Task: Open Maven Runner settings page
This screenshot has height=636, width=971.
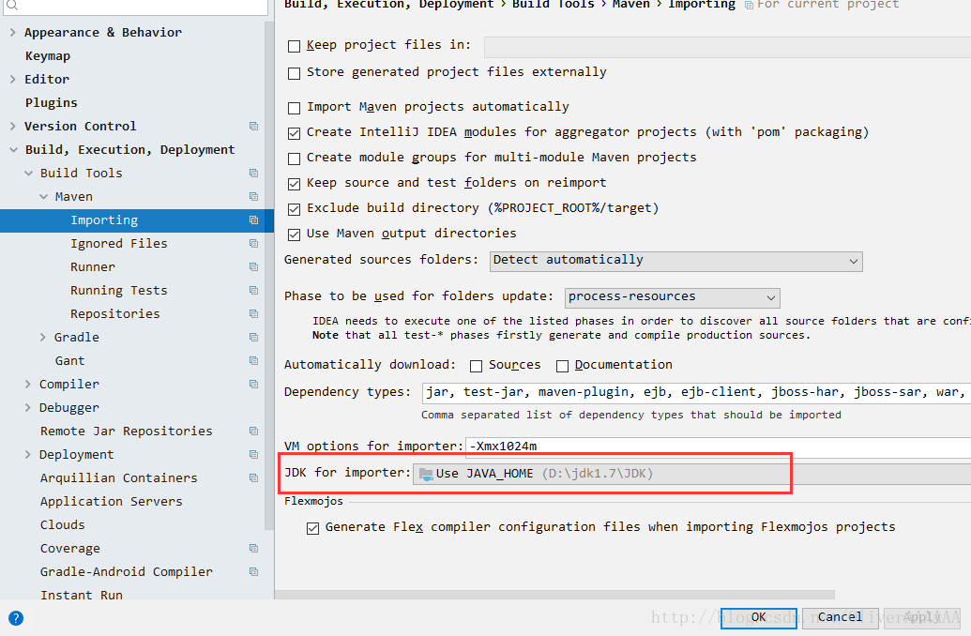Action: tap(93, 267)
